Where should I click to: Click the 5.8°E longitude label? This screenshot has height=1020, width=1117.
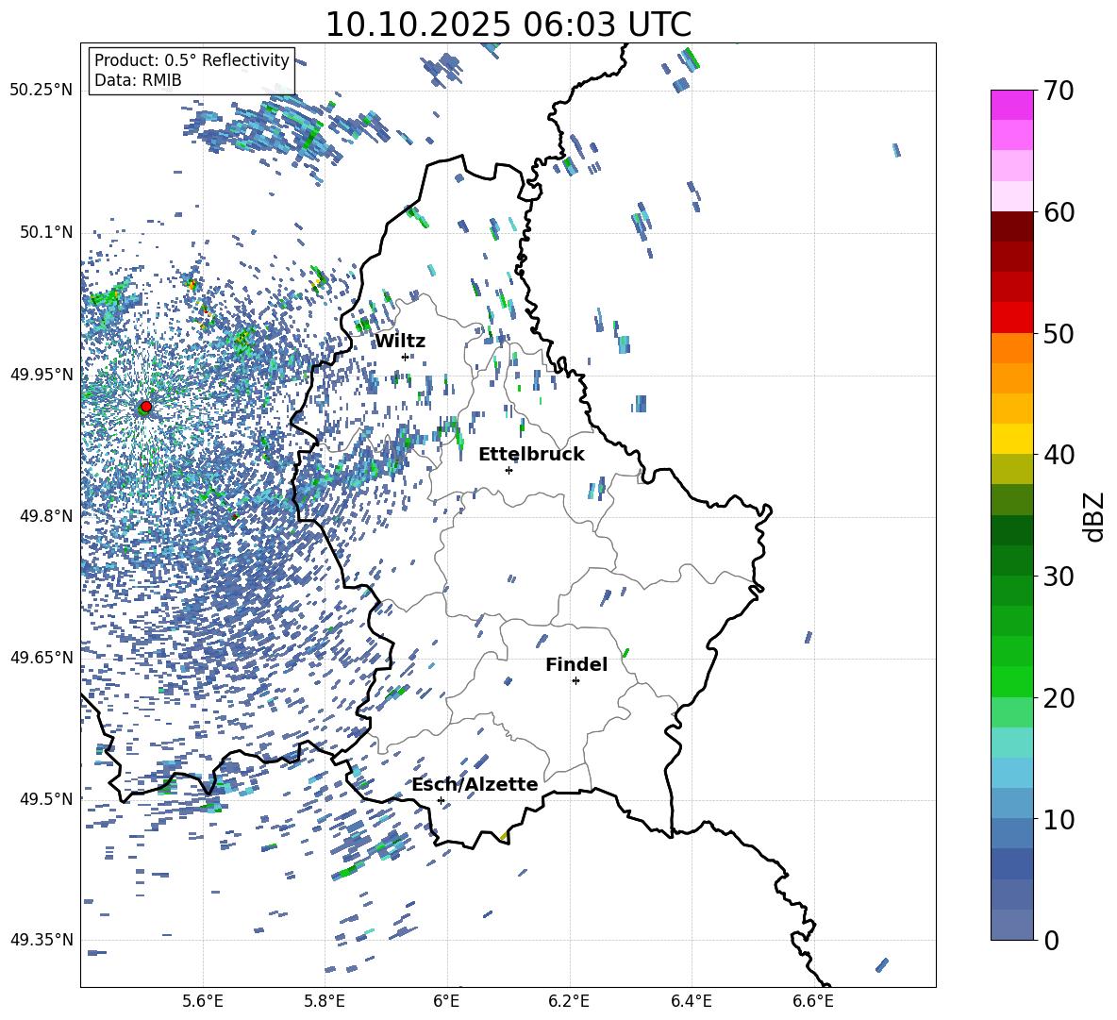[x=325, y=1001]
